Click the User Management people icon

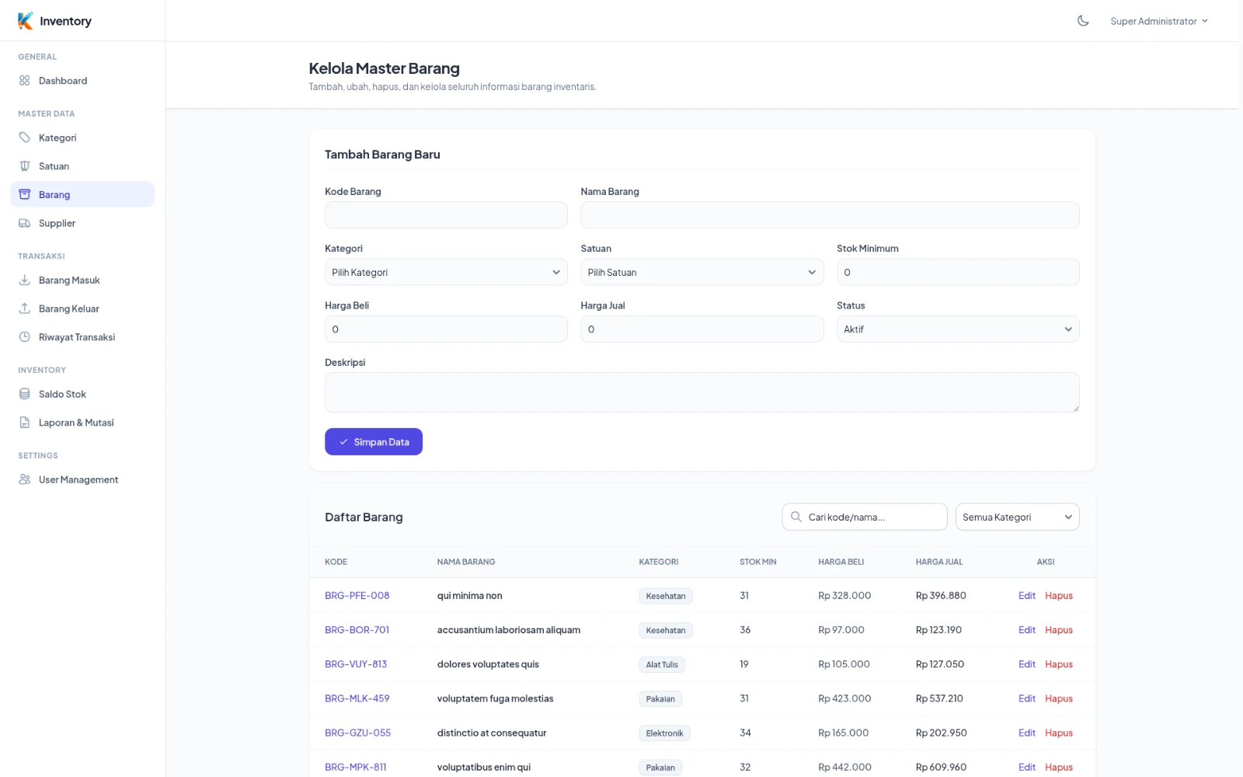(25, 479)
